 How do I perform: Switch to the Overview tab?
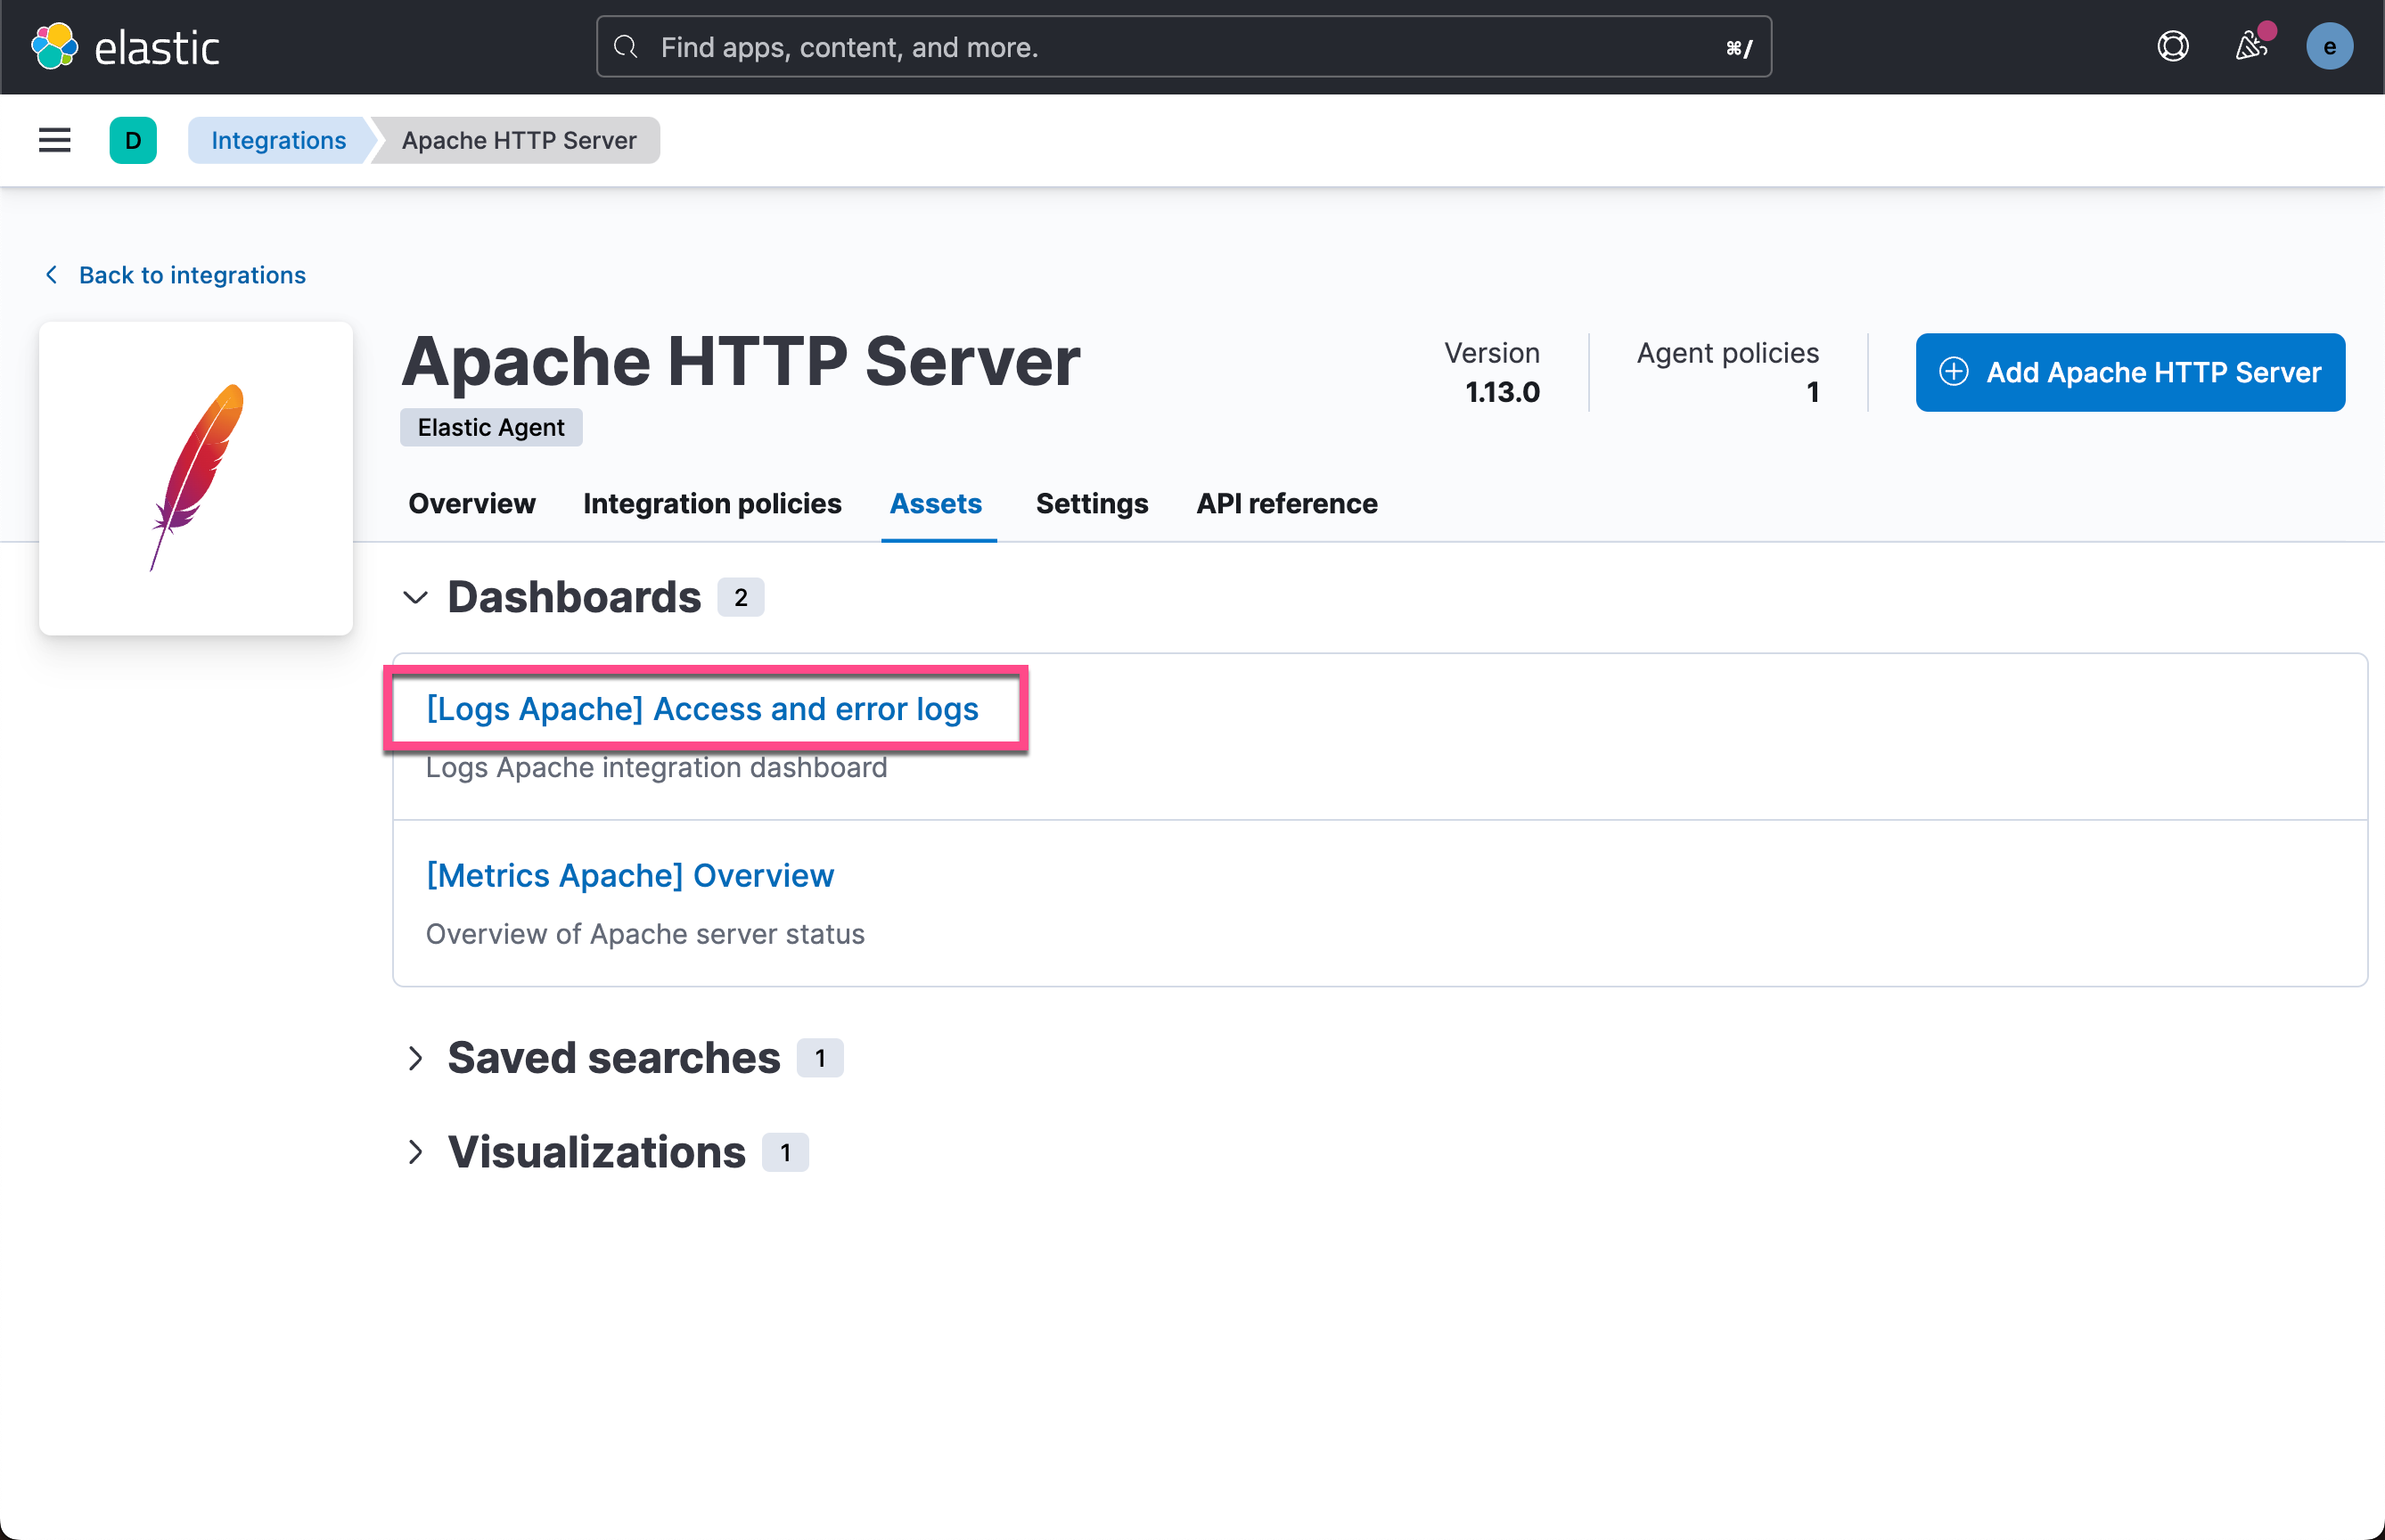tap(471, 503)
